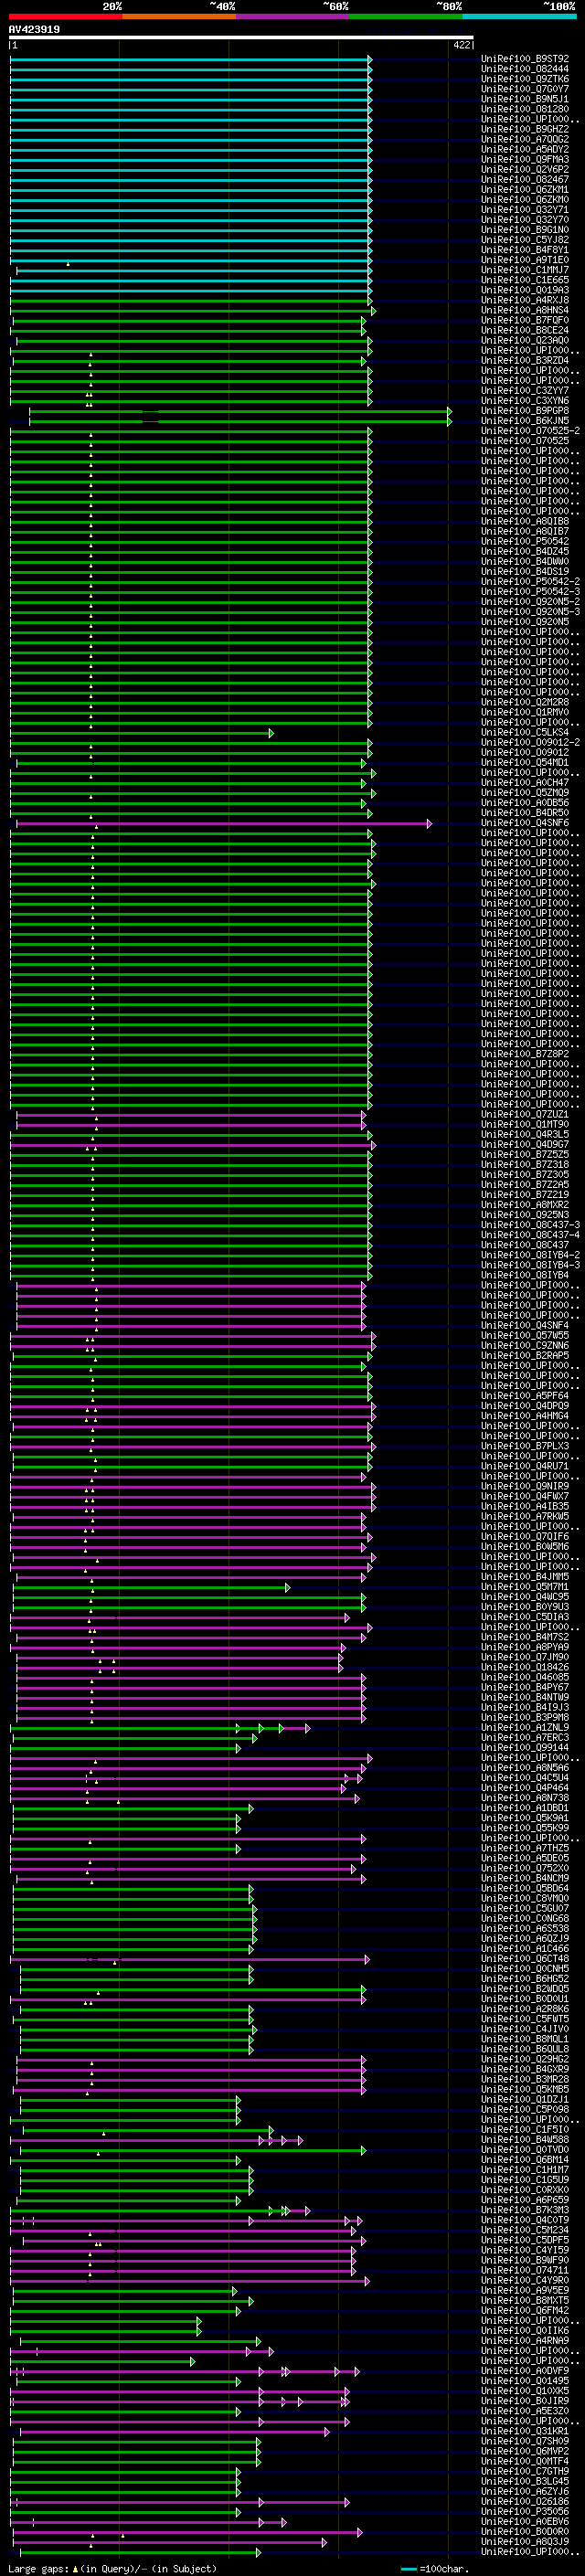The height and width of the screenshot is (2576, 585).
Task: Select hit label UniRef100_Q4D9G7
Action: pyautogui.click(x=525, y=1144)
